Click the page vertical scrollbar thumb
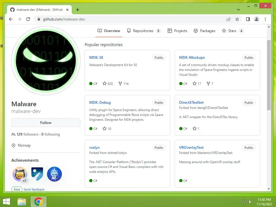Screen dimensions: 276x207 pos(269,75)
